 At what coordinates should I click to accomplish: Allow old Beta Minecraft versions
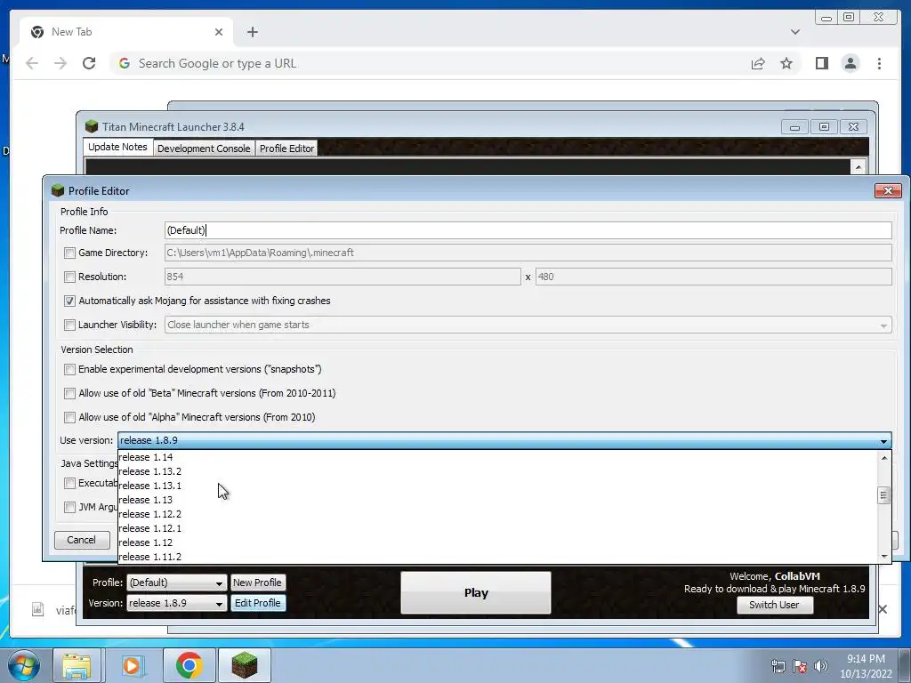click(69, 393)
